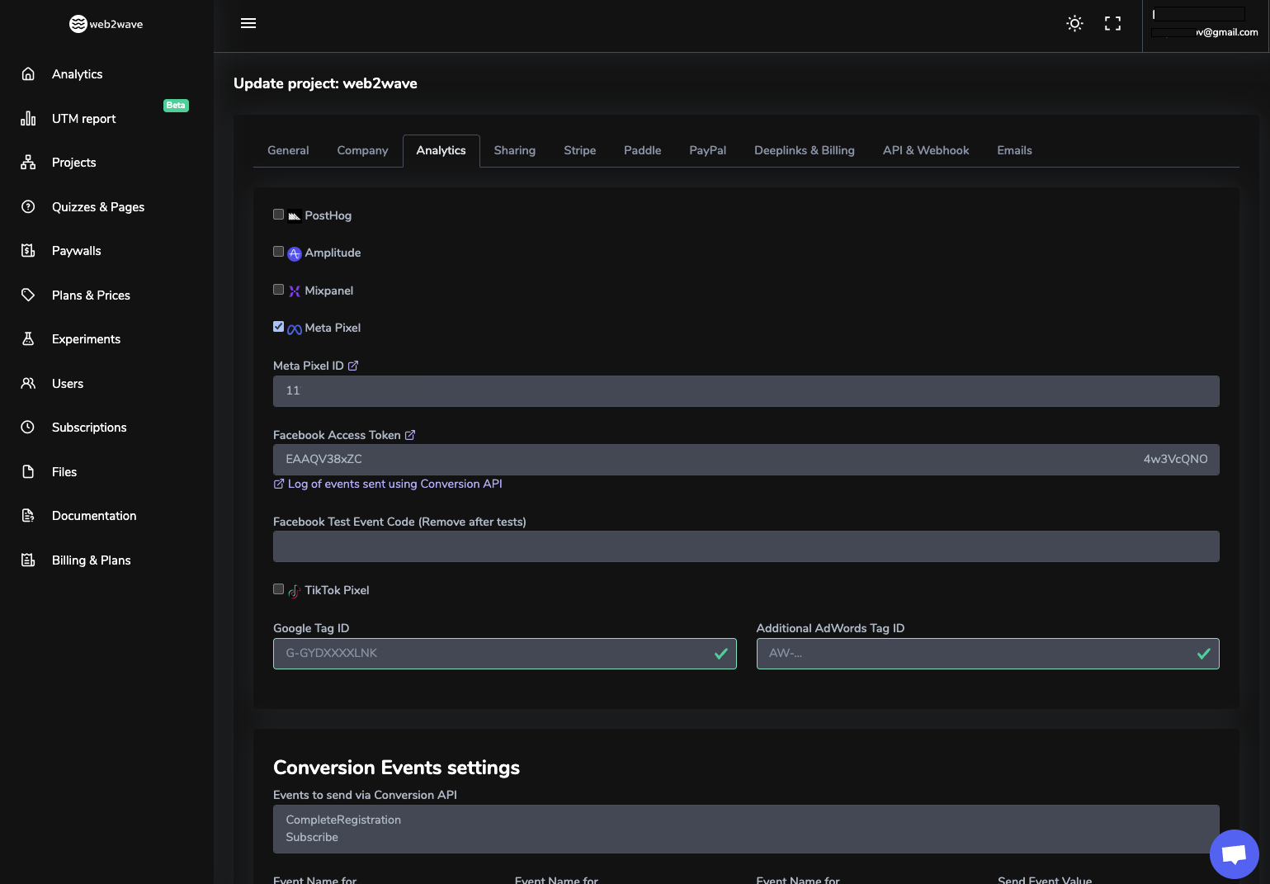Enable the Amplitude checkbox
This screenshot has height=884, width=1270.
tap(279, 252)
